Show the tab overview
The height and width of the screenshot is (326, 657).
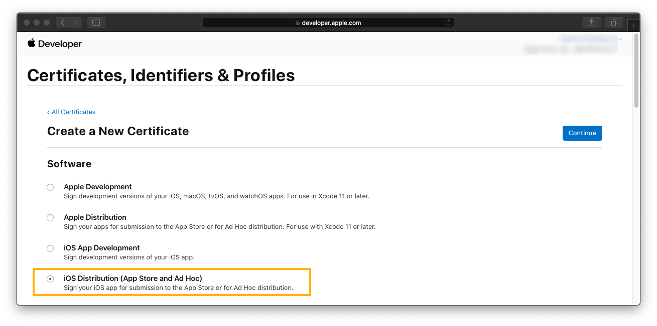[x=614, y=23]
